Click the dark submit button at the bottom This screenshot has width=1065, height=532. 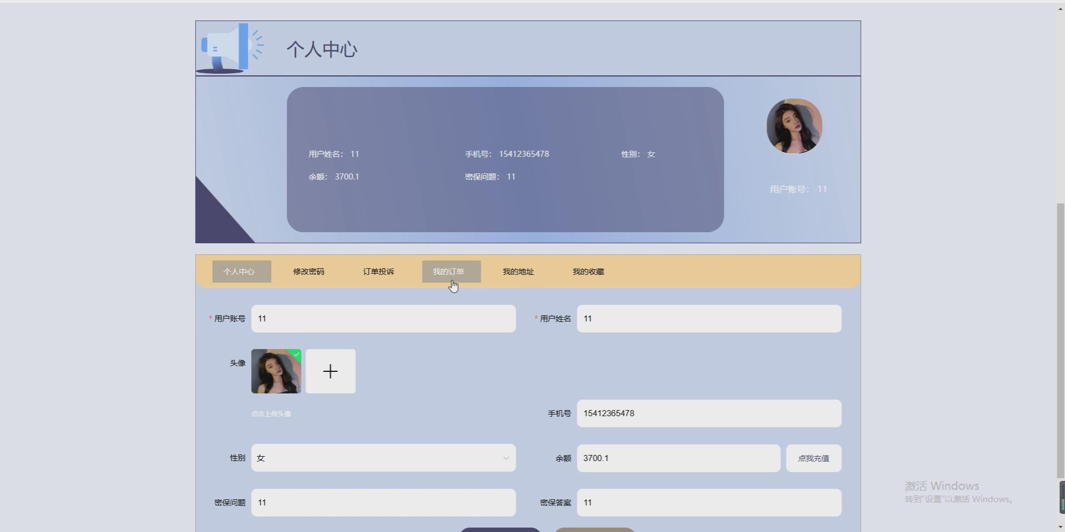coord(500,530)
